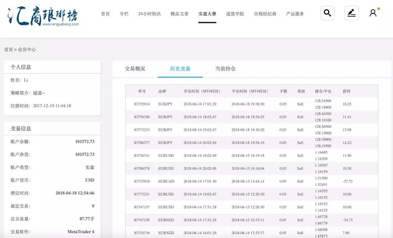This screenshot has width=393, height=238.
Task: Open the 产品服务 menu item
Action: (295, 14)
